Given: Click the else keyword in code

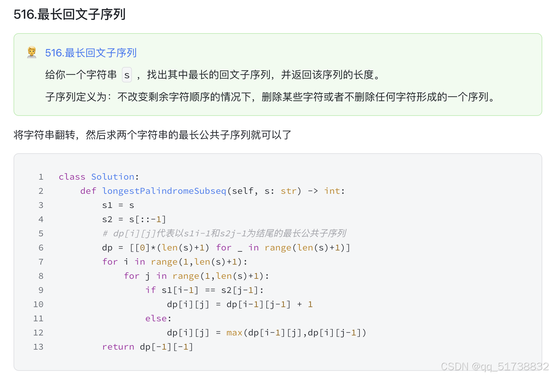Looking at the screenshot, I should click(156, 318).
